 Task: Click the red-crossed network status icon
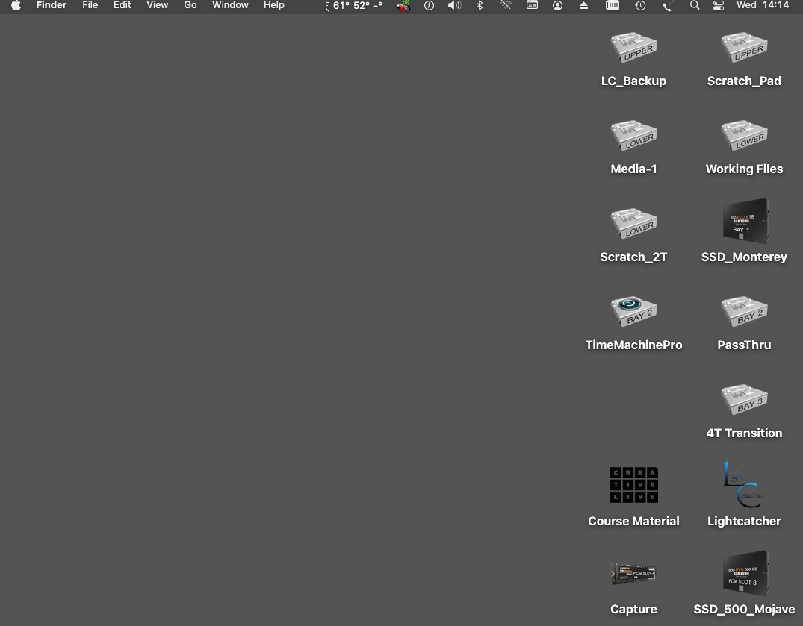(403, 6)
